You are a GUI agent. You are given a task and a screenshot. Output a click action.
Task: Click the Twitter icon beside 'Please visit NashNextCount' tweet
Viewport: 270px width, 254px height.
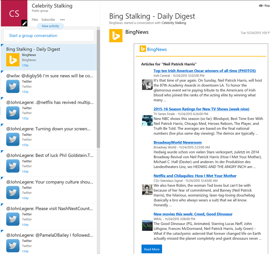pos(13,219)
